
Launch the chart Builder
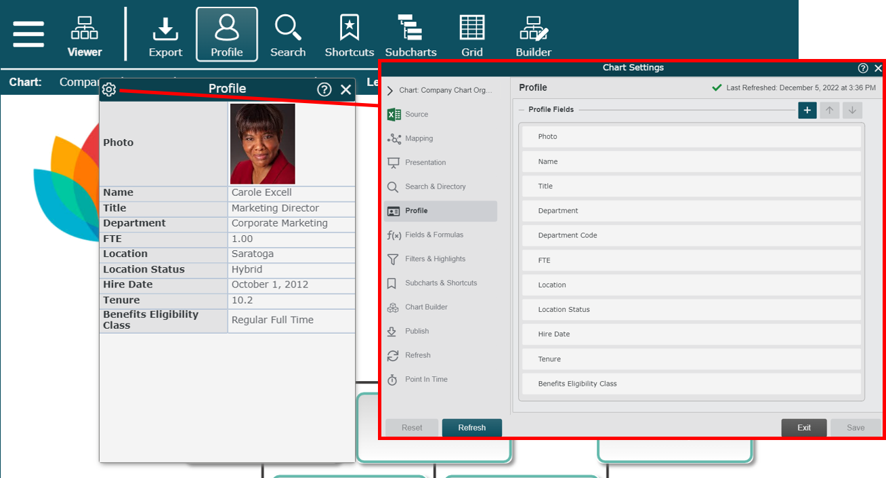click(x=534, y=35)
